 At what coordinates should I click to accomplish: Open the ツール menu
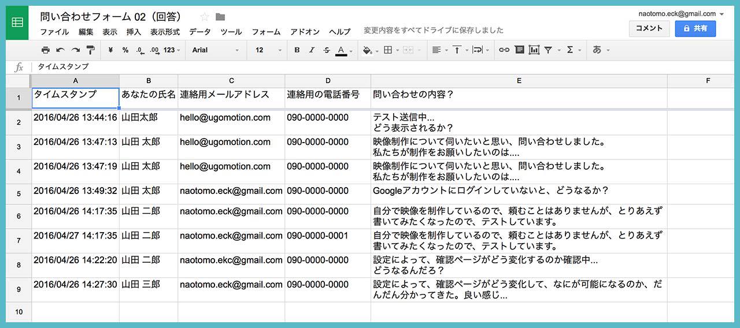tap(231, 32)
